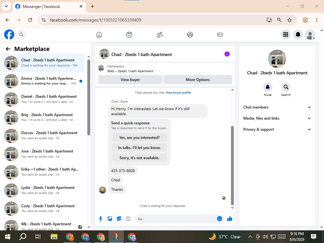The image size is (324, 243).
Task: Open Dorcas's 2beds 1 bath Apartment chat
Action: point(43,135)
